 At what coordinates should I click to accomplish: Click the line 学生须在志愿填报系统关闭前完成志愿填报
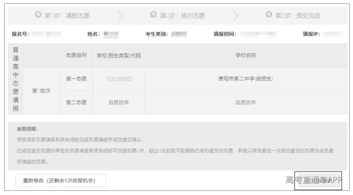[x=80, y=140]
